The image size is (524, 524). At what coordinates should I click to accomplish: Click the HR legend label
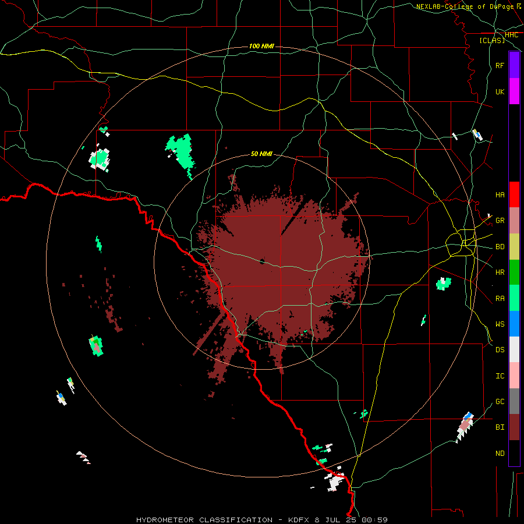[x=500, y=272]
